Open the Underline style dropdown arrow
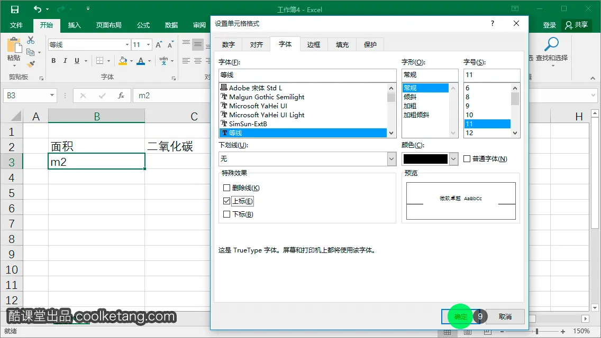This screenshot has width=601, height=338. point(86,61)
